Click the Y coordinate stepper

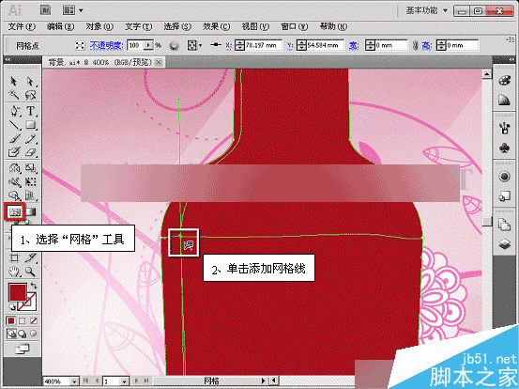click(301, 45)
